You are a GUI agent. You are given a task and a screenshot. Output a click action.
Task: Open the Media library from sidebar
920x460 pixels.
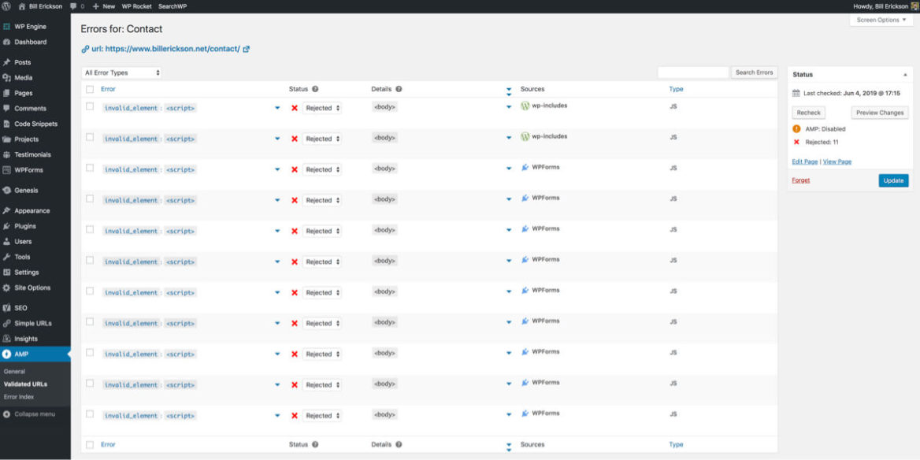click(22, 77)
